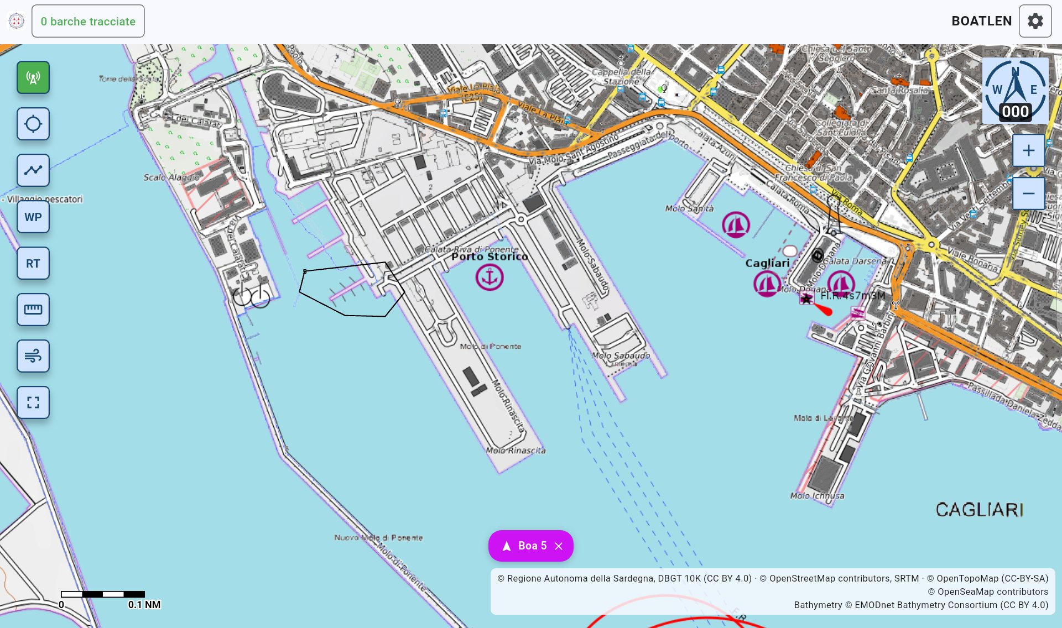Click the Molo Rinascita label
The width and height of the screenshot is (1062, 628).
[516, 451]
